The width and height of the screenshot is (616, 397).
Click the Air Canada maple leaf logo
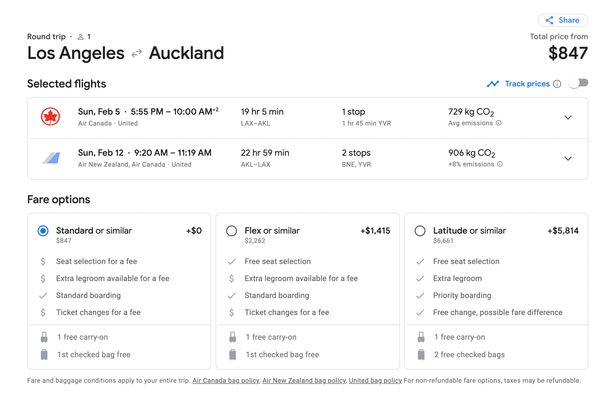[x=50, y=117]
